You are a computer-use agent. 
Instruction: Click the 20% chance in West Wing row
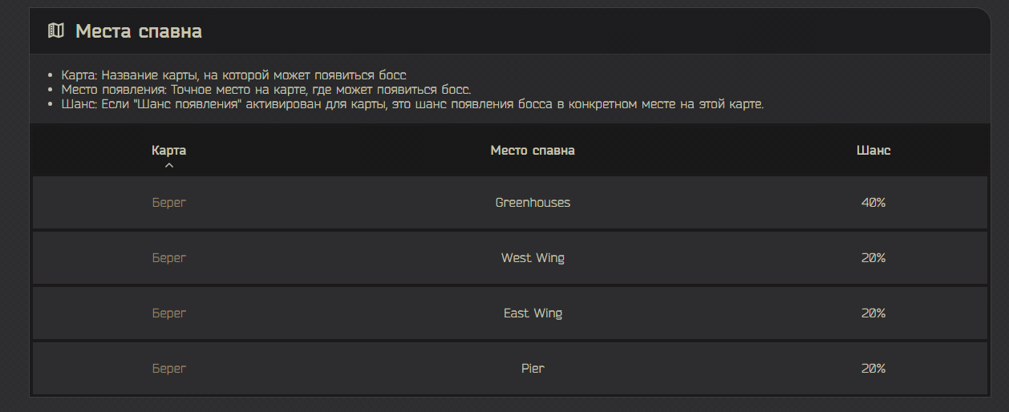(x=873, y=258)
